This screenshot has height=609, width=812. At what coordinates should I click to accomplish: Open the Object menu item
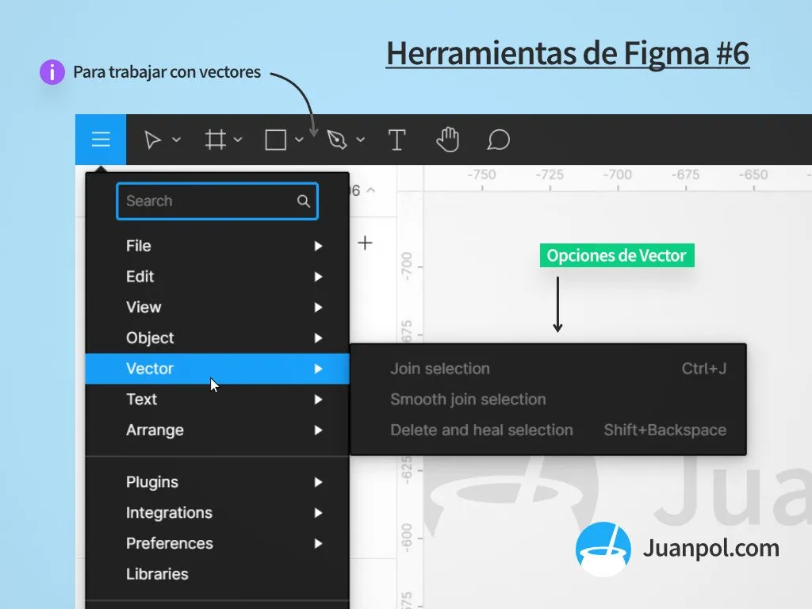click(217, 338)
